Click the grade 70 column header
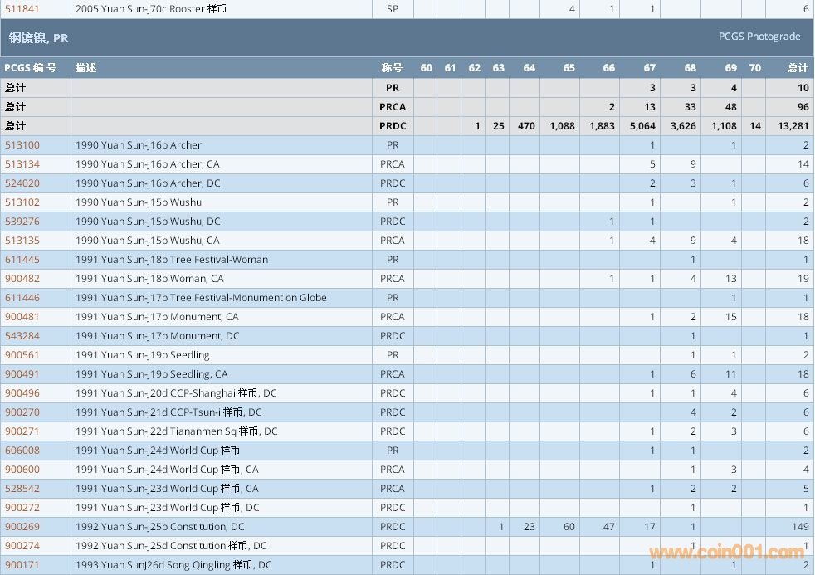Screen dimensions: 815x575 [754, 68]
